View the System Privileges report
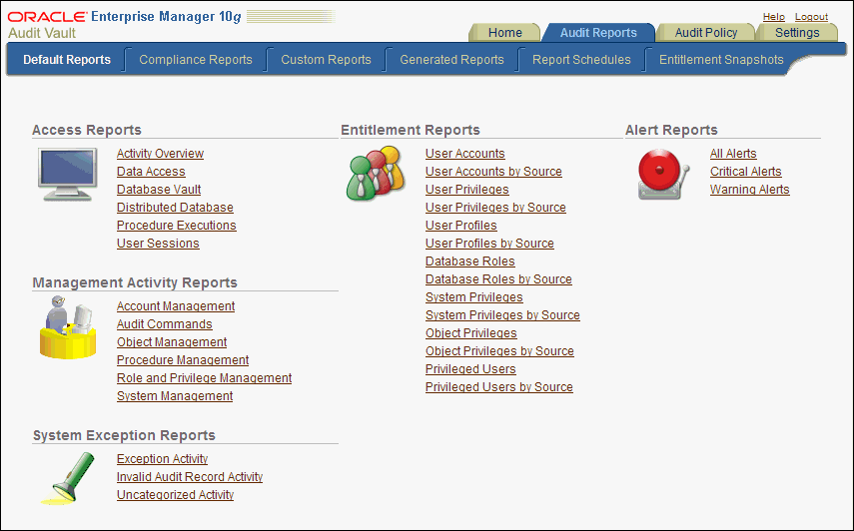854x531 pixels. [x=473, y=297]
